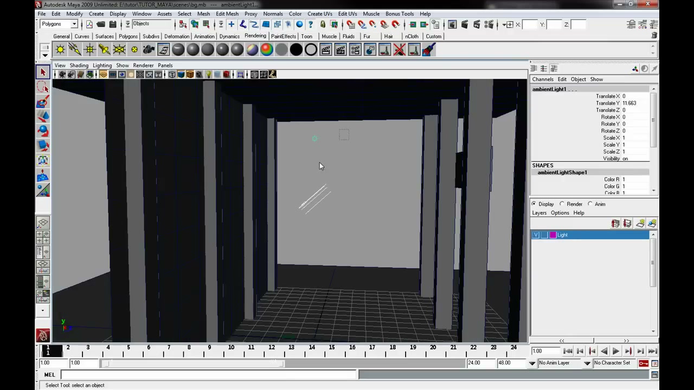Toggle Light layer visibility V box
Image resolution: width=694 pixels, height=390 pixels.
pyautogui.click(x=536, y=235)
